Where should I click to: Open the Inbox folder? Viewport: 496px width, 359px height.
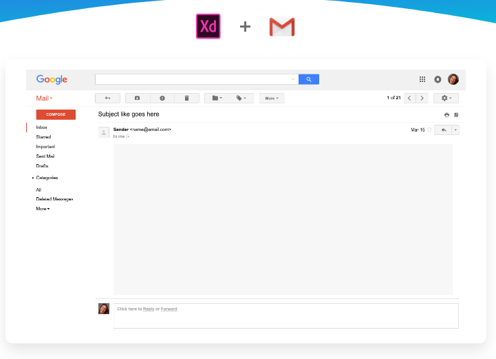(41, 127)
